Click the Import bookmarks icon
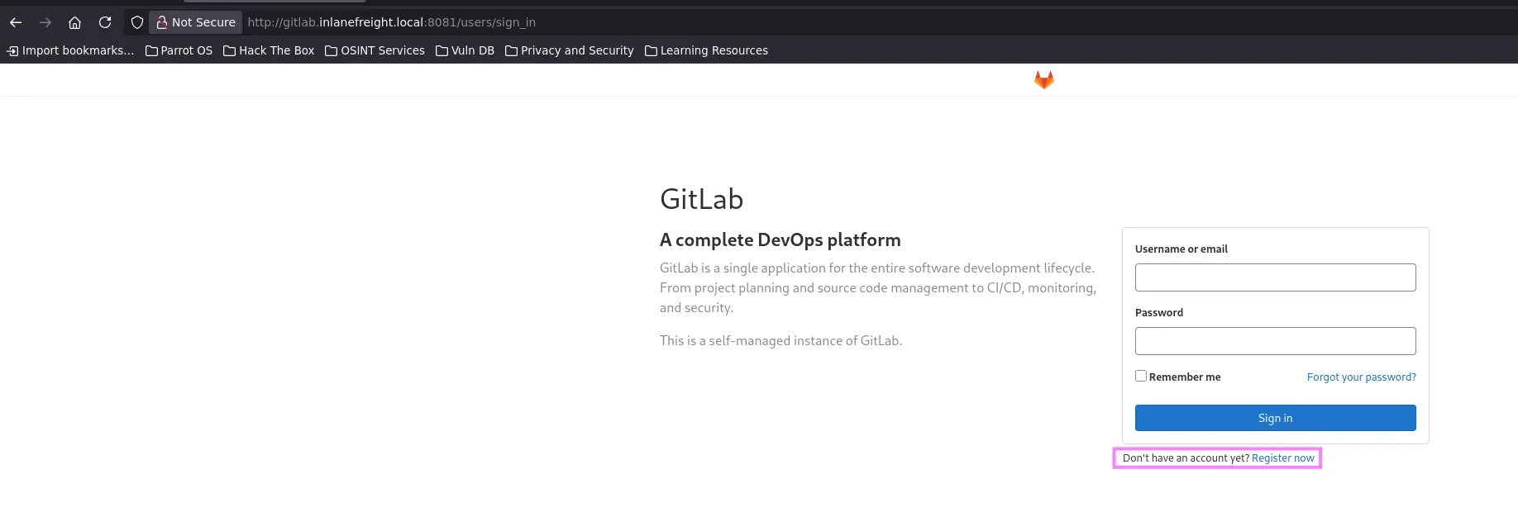Image resolution: width=1518 pixels, height=531 pixels. point(12,50)
